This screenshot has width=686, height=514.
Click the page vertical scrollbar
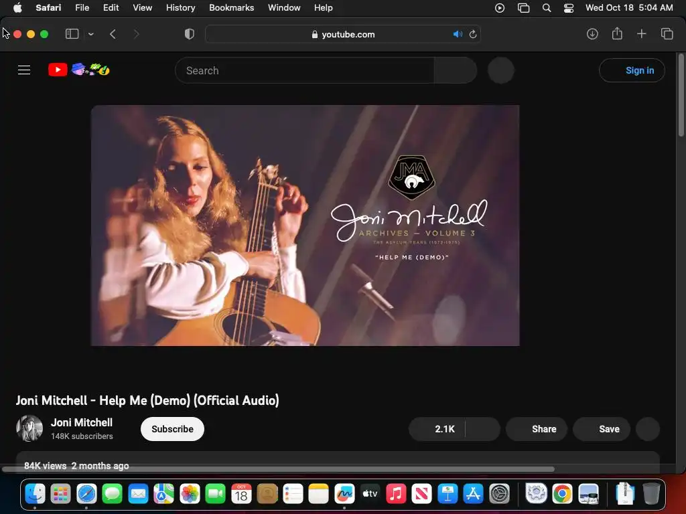coord(681,95)
